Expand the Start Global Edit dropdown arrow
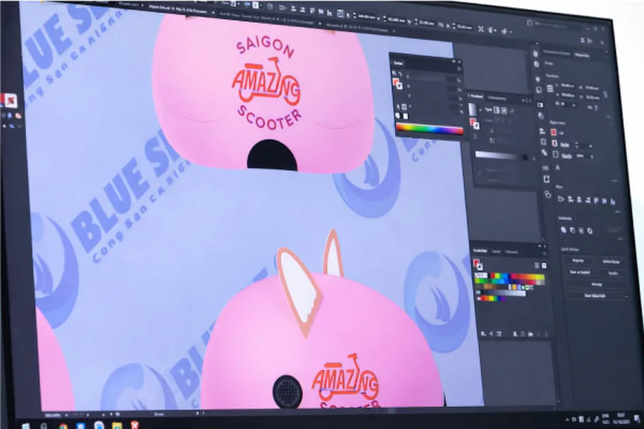644x429 pixels. click(x=626, y=296)
